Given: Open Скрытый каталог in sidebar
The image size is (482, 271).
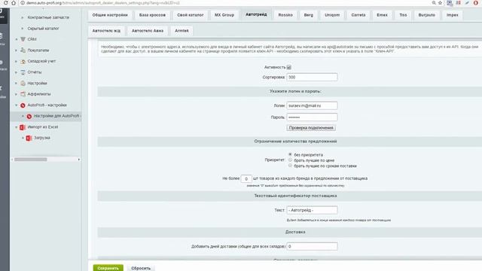Looking at the screenshot, I should coord(44,29).
